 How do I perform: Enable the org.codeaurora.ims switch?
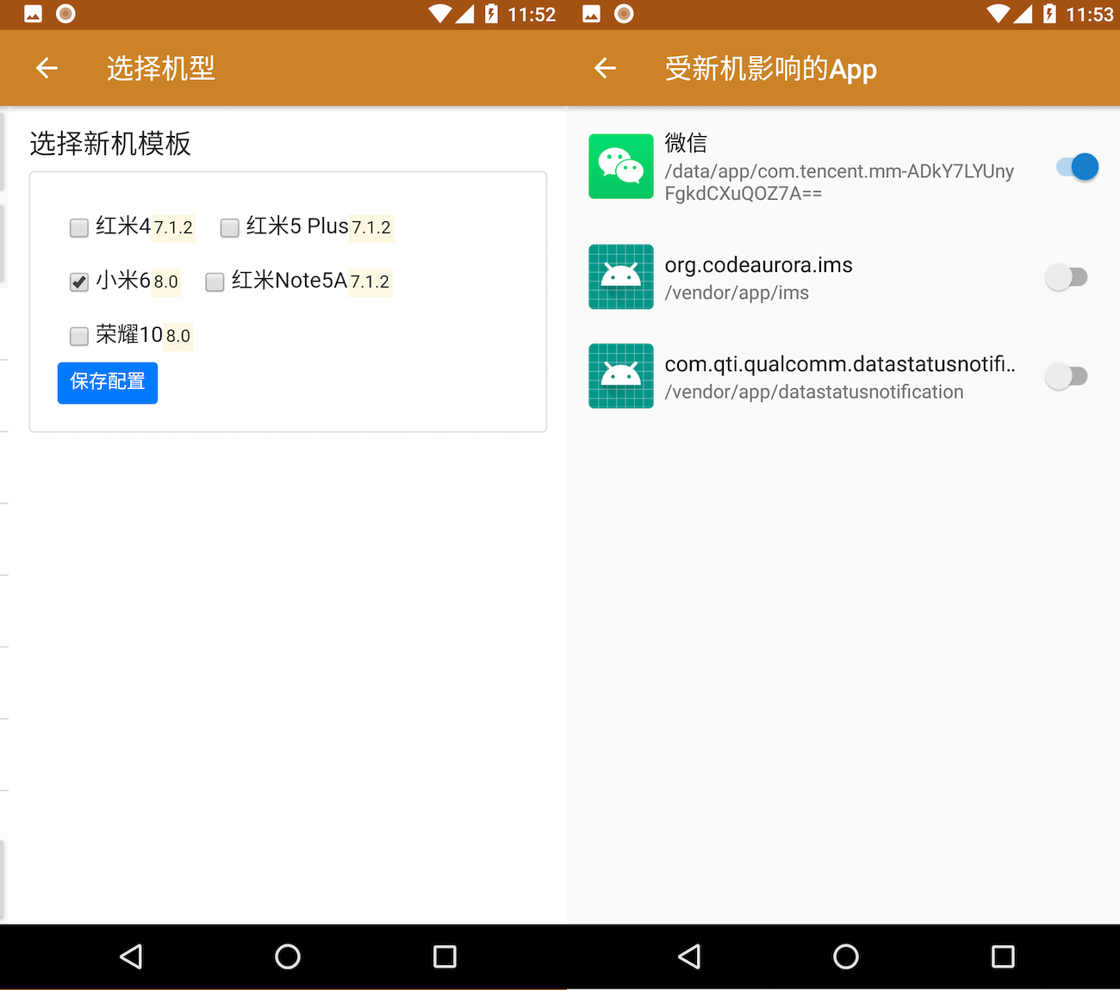click(1067, 276)
